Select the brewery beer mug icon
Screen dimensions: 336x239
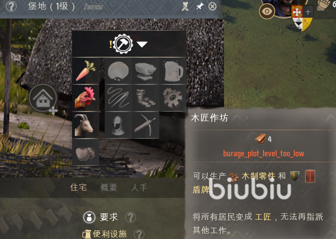(x=173, y=71)
